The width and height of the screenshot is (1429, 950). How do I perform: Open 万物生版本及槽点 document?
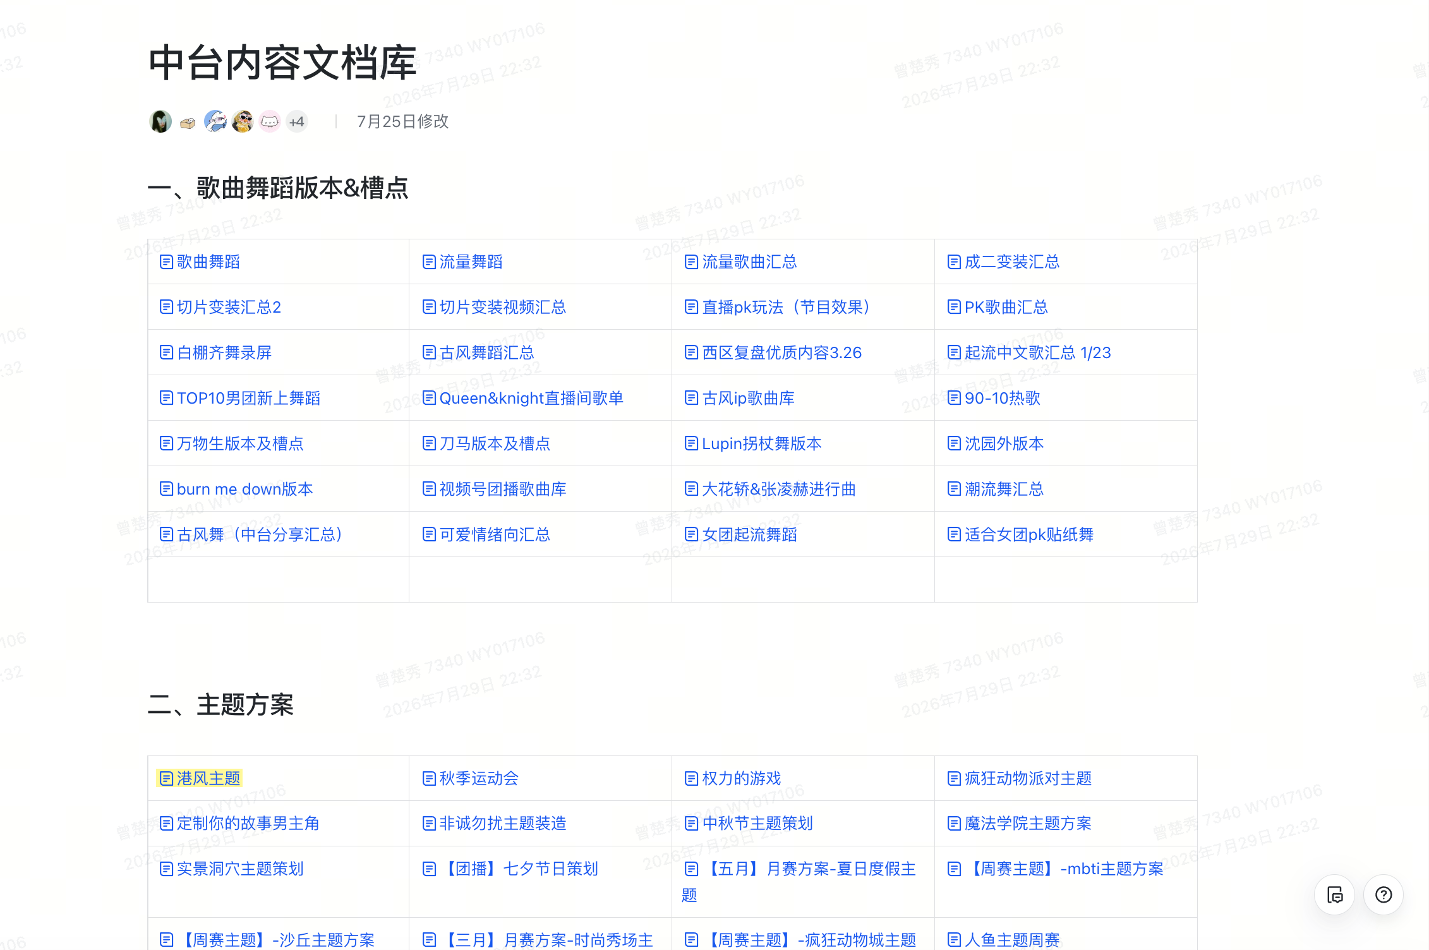pyautogui.click(x=231, y=443)
